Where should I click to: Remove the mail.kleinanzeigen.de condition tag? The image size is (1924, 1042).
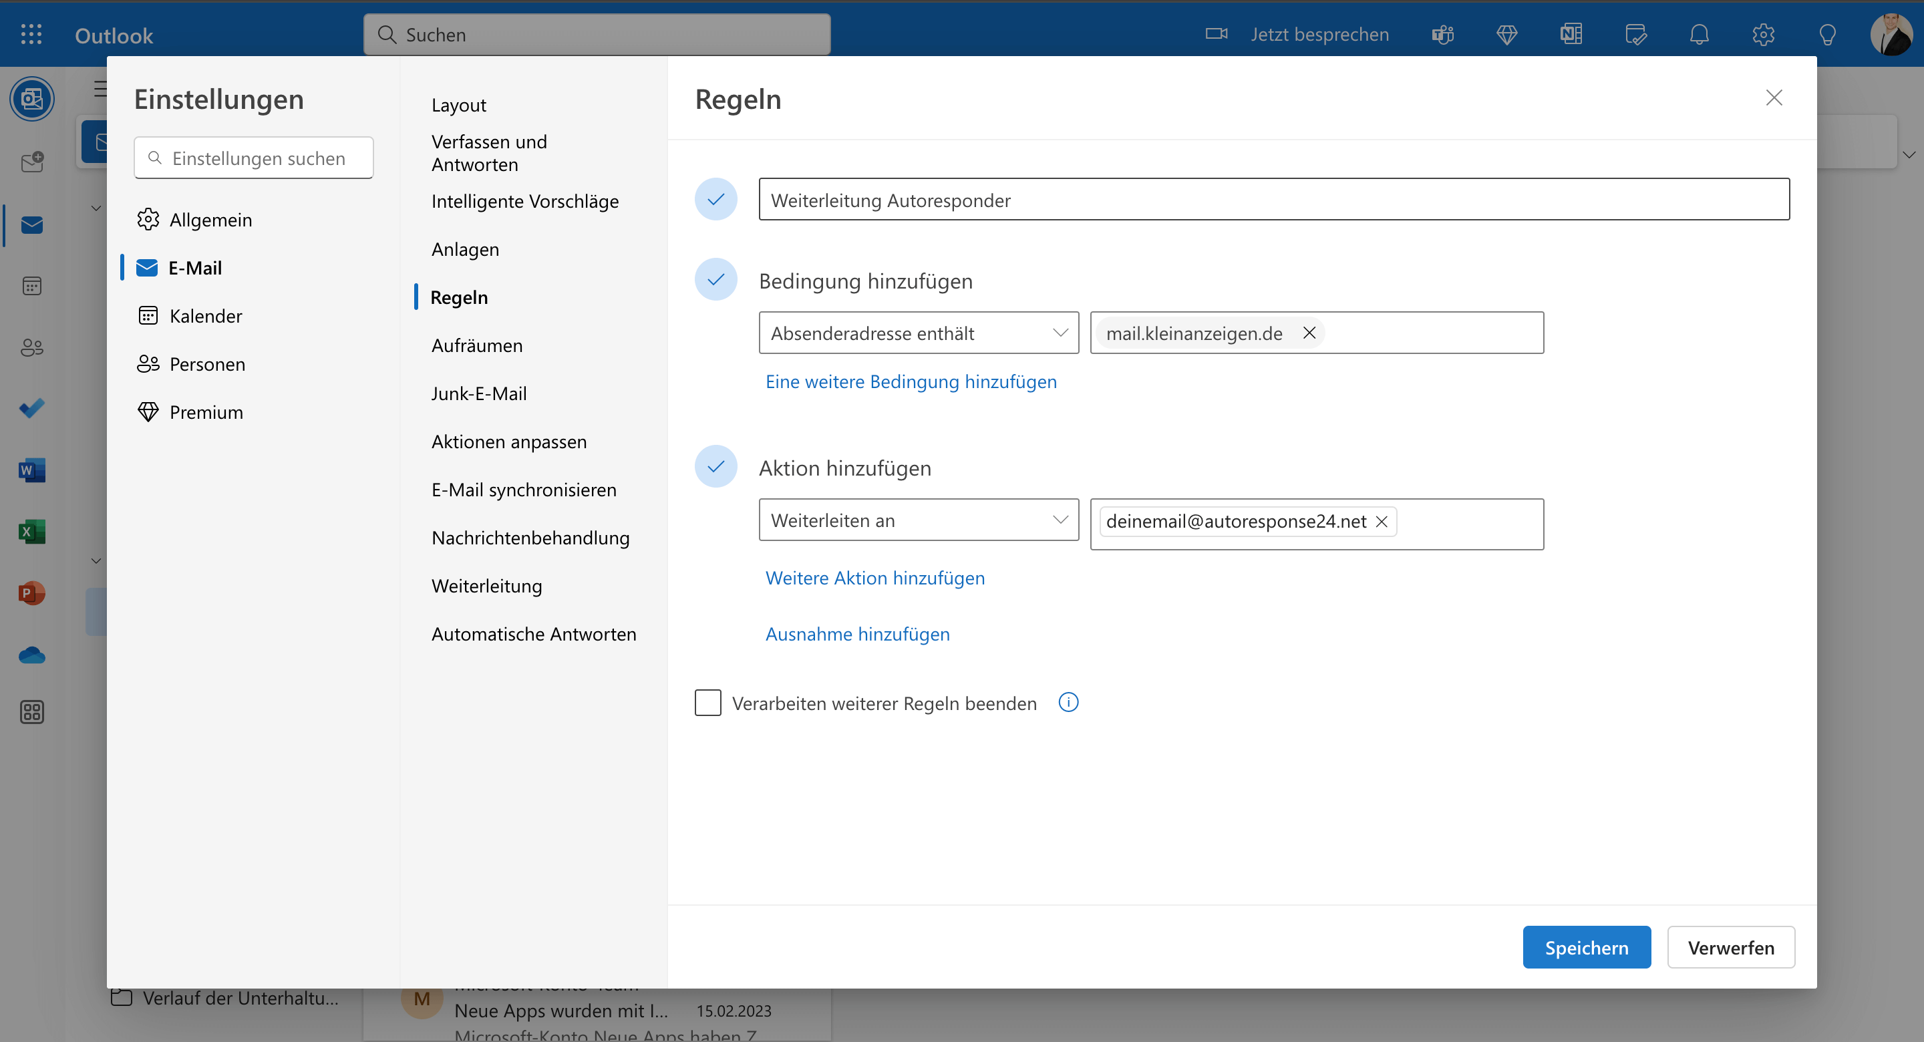[1309, 333]
